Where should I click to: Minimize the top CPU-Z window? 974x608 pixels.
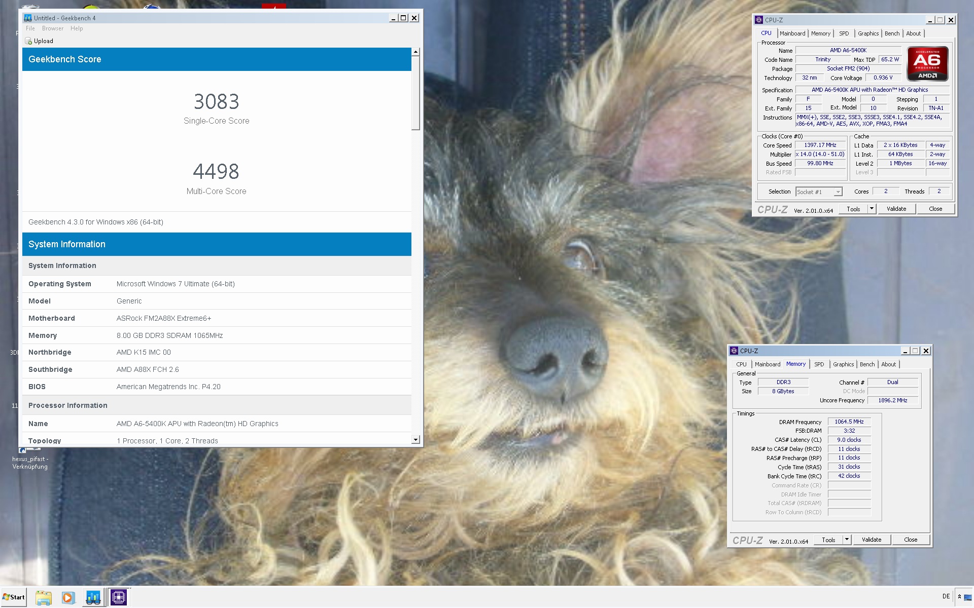click(x=930, y=20)
